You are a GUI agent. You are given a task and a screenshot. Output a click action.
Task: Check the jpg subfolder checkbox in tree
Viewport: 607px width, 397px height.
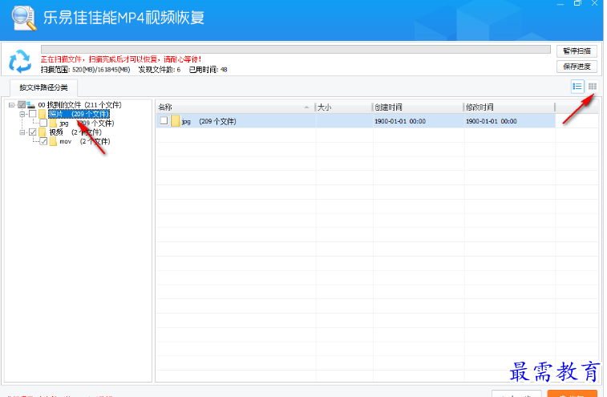click(43, 124)
